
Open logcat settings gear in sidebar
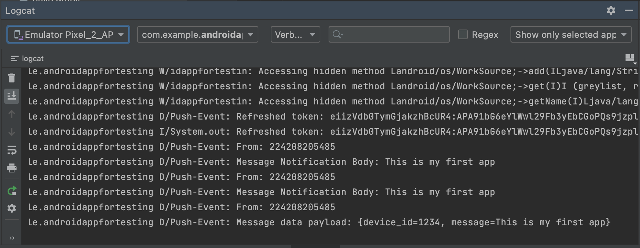pos(12,208)
